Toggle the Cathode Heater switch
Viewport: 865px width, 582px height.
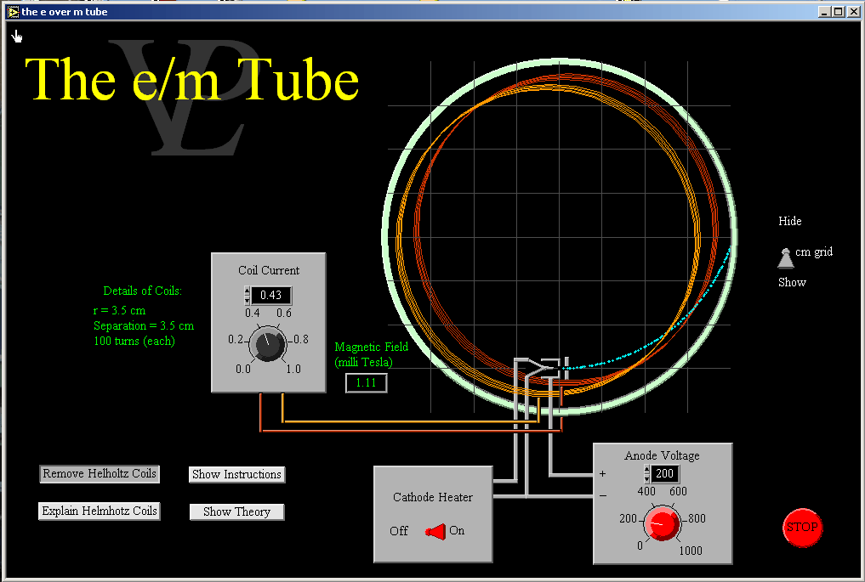tap(435, 531)
